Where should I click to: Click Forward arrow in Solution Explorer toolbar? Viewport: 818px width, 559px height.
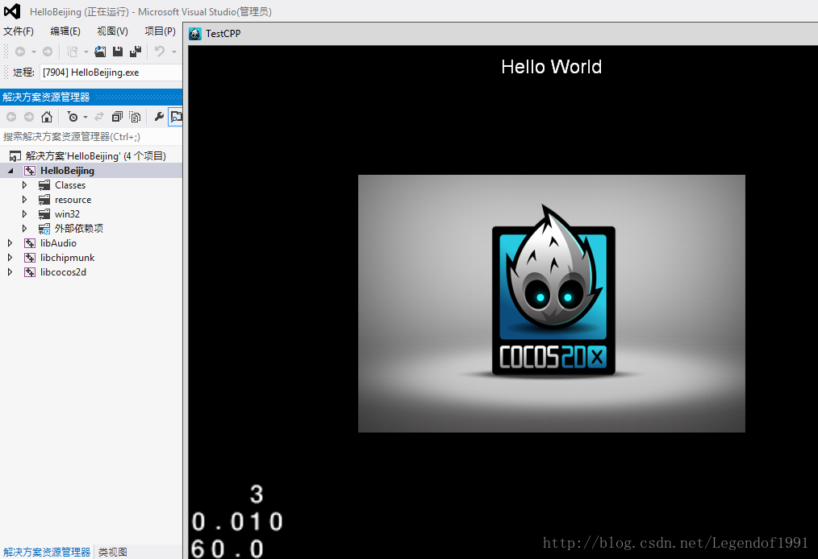pos(29,118)
